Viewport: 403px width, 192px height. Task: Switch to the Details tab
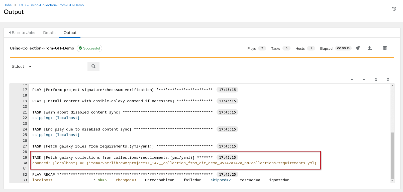pyautogui.click(x=49, y=33)
